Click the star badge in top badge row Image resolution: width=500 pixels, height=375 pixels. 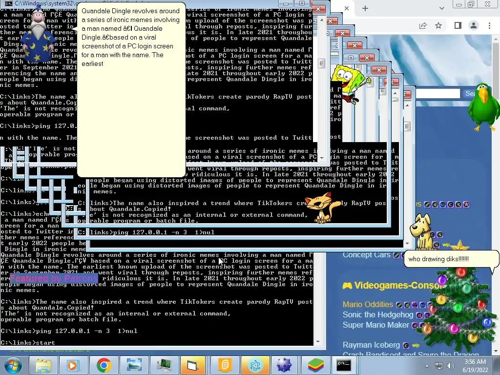[466, 205]
